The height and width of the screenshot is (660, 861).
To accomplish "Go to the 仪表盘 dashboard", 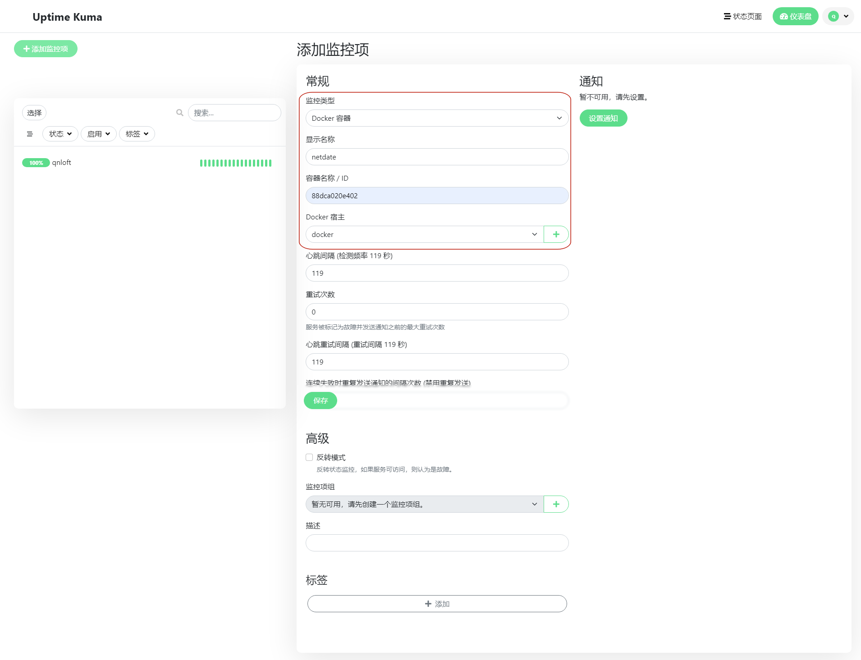I will (x=795, y=16).
